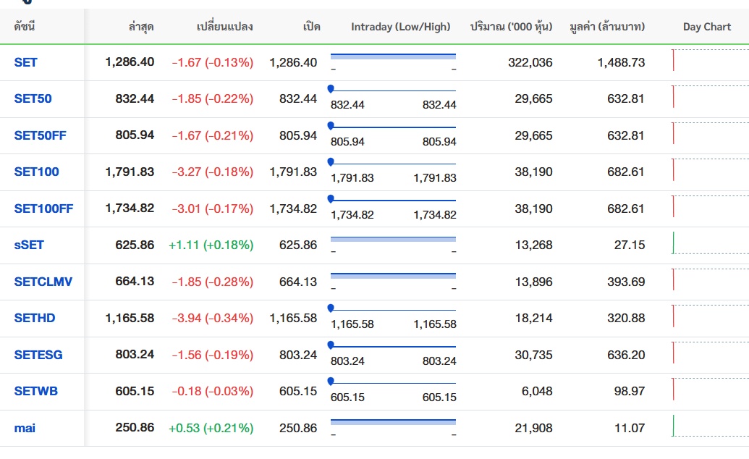749x459 pixels.
Task: Click the SET50FF index name
Action: [x=40, y=135]
